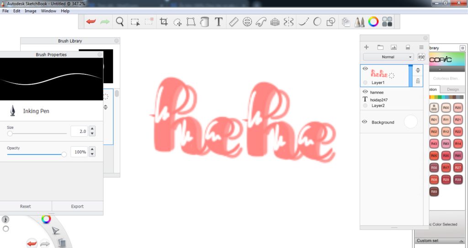Open the Help menu

point(65,11)
